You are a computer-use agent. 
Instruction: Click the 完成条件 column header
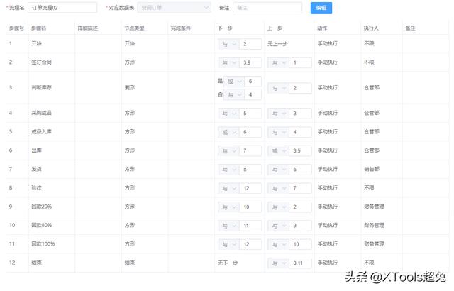coord(181,28)
